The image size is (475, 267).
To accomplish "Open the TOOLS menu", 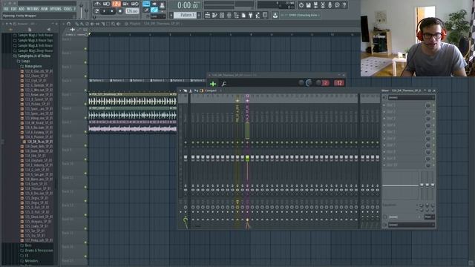I will tap(68, 9).
